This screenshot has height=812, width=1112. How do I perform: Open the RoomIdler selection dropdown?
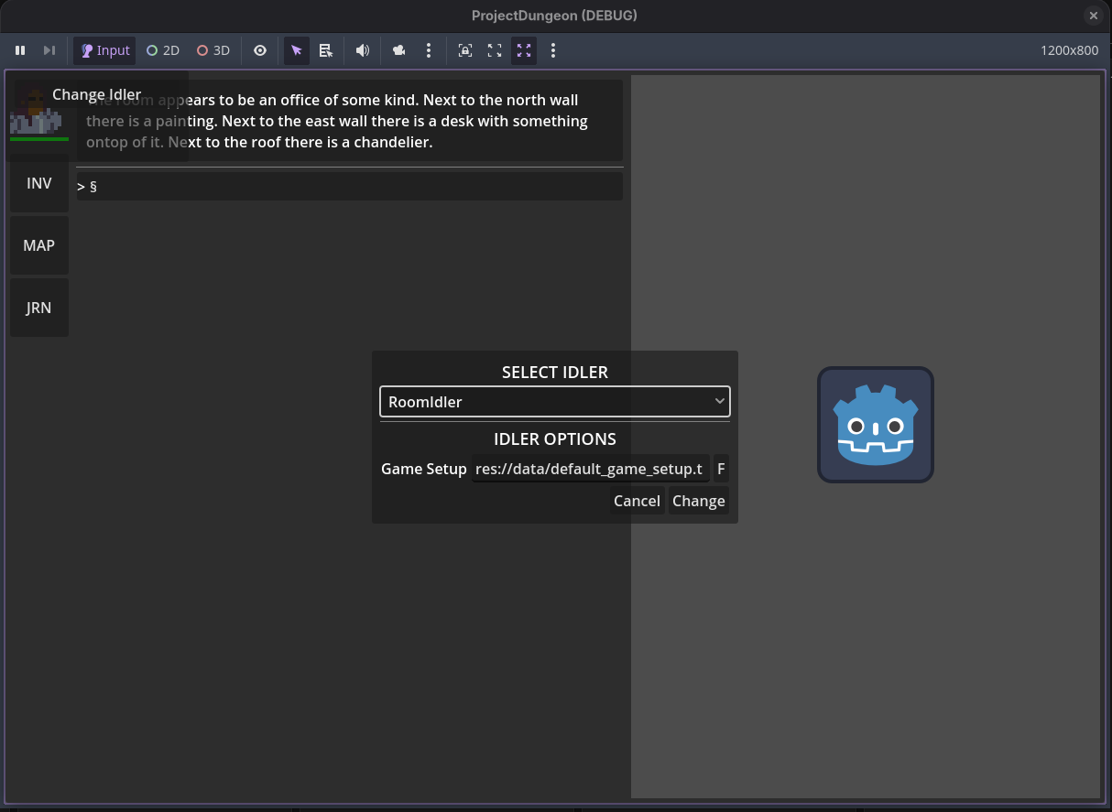[554, 401]
